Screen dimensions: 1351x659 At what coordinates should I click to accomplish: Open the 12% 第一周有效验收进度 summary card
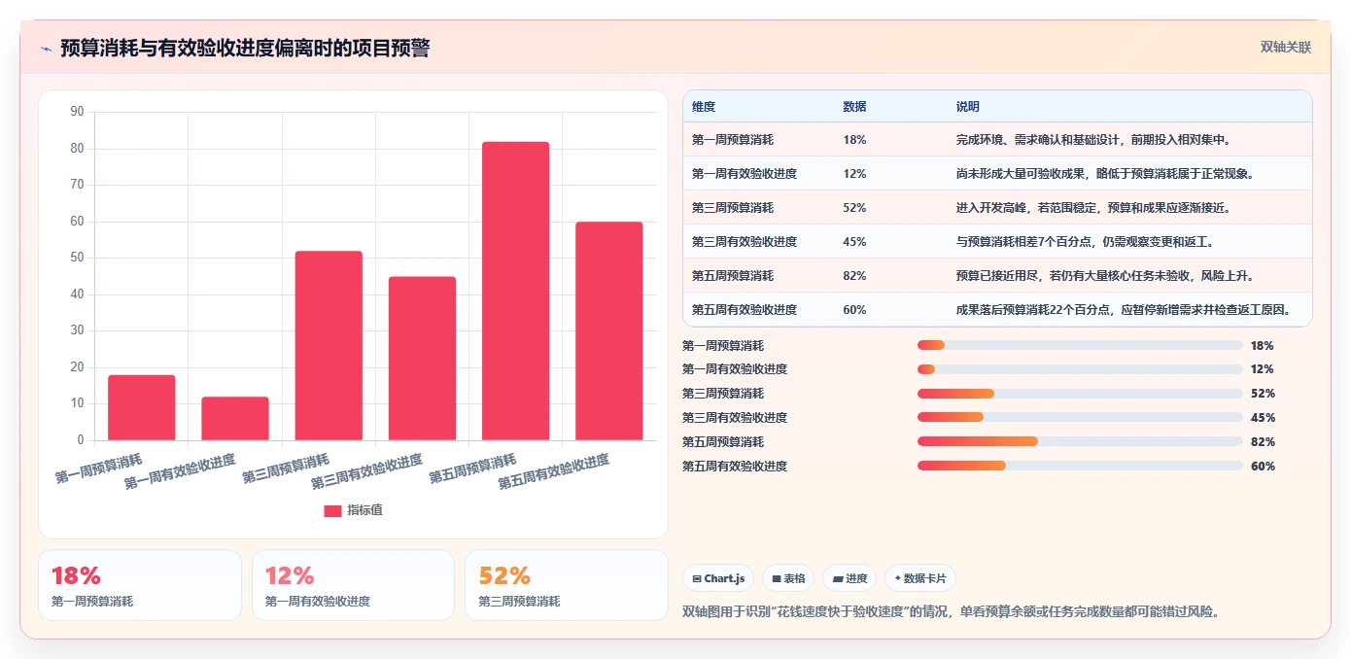[x=353, y=585]
